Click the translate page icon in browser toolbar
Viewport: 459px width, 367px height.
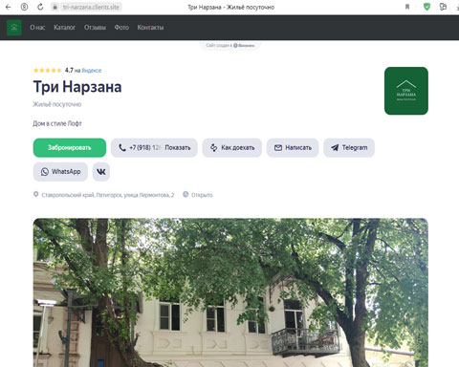coord(443,7)
